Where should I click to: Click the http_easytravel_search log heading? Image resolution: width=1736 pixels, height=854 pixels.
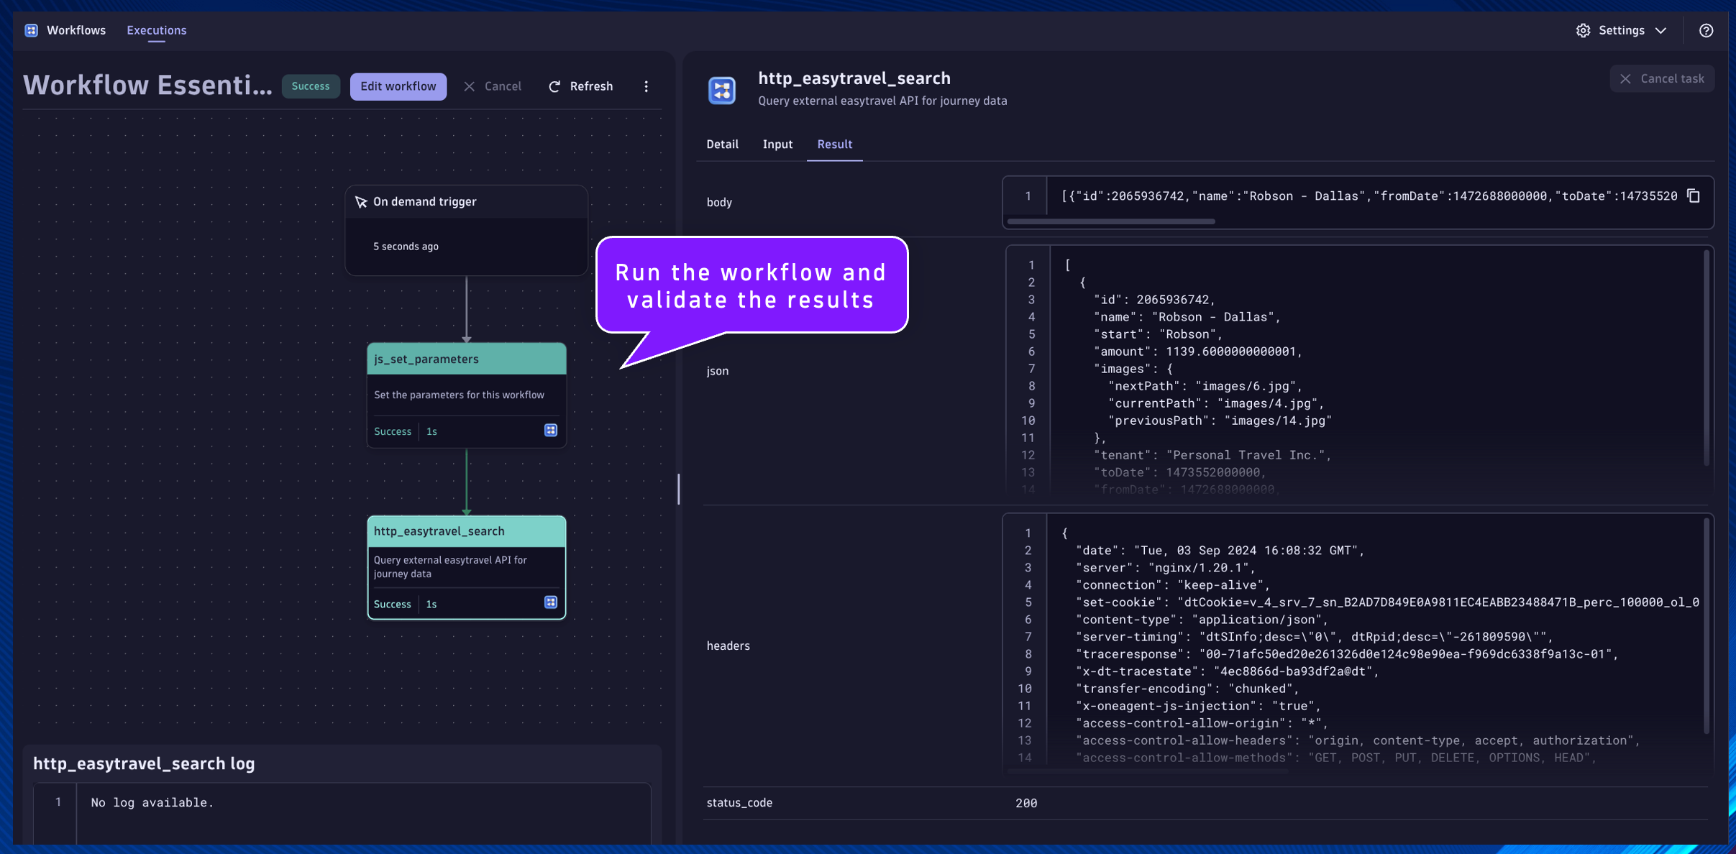coord(144,763)
